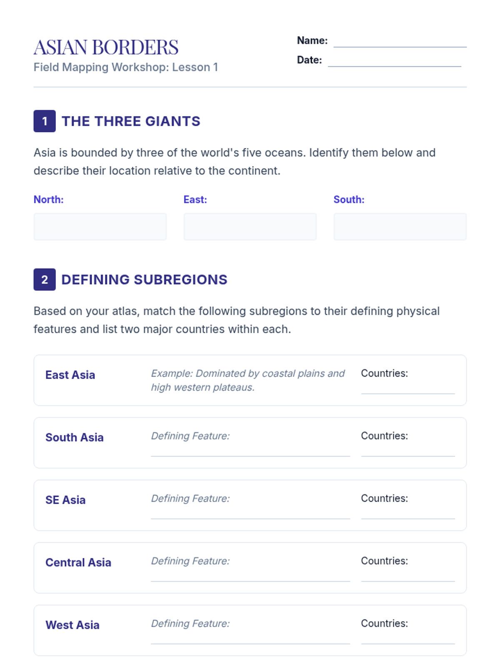Click the SE Asia Countries answer line
500x667 pixels.
(x=407, y=514)
